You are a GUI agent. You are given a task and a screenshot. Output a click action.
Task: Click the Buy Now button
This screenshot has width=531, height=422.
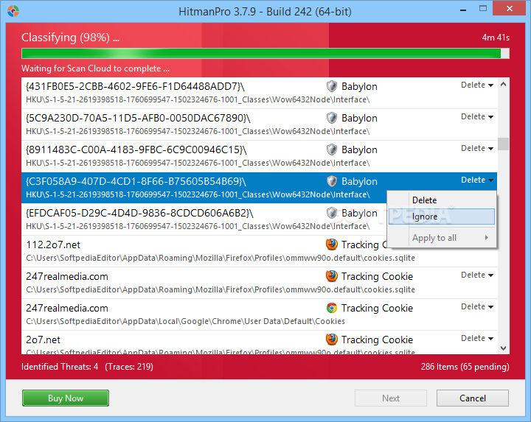point(66,398)
